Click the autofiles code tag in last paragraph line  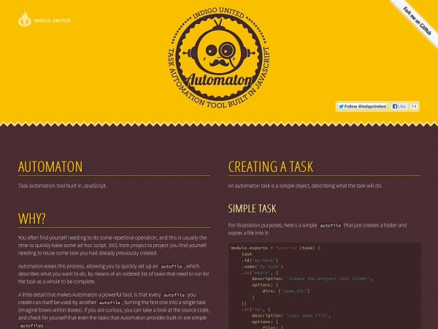pos(32,325)
